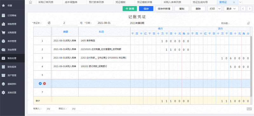Image resolution: width=254 pixels, height=116 pixels.
Task: Select 账务处理 in the sidebar
Action: pyautogui.click(x=12, y=58)
